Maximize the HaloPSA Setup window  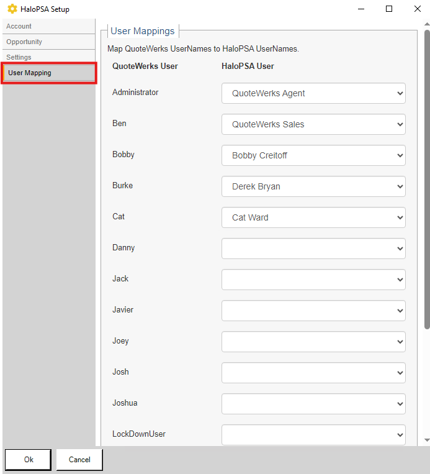(x=389, y=9)
